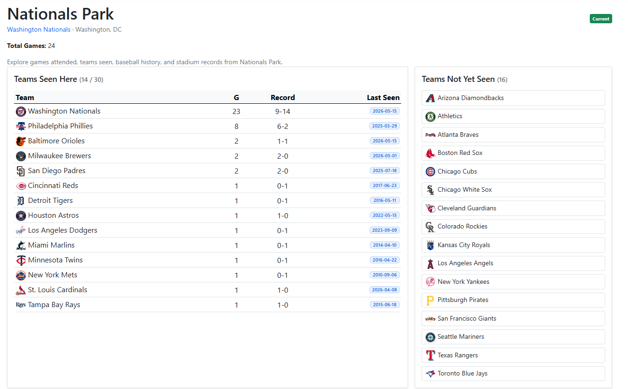
Task: Open the Cardinals 2026-04-08 date badge
Action: coord(385,290)
